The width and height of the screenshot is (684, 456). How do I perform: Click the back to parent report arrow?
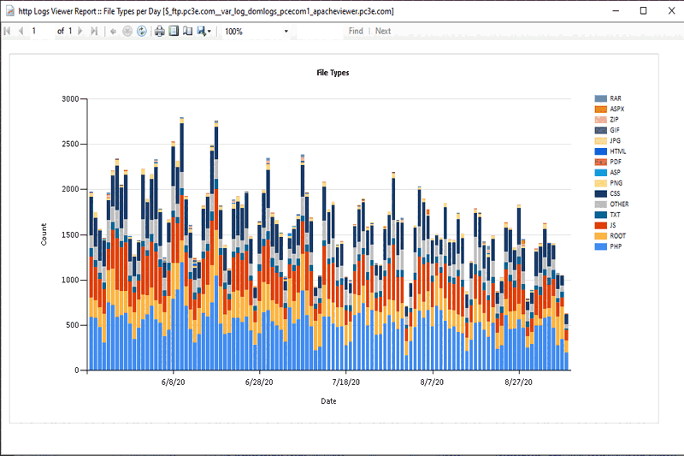[x=113, y=32]
